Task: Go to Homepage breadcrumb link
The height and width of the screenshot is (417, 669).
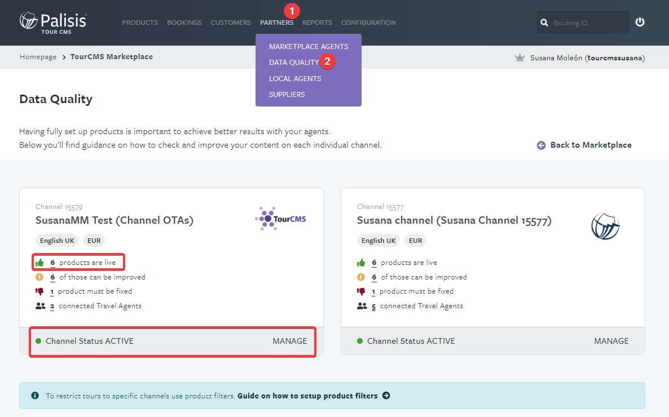Action: point(38,57)
